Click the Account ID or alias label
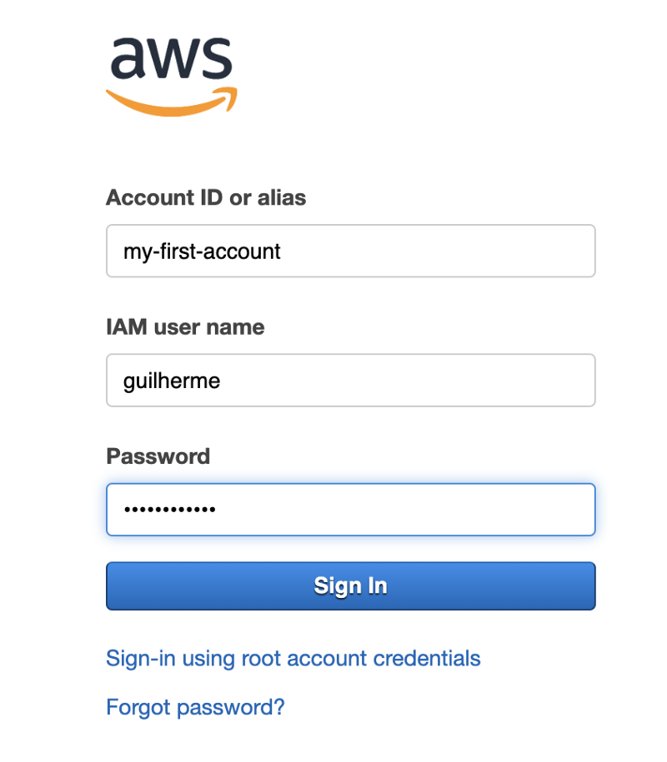Viewport: 667px width, 762px height. [x=205, y=197]
